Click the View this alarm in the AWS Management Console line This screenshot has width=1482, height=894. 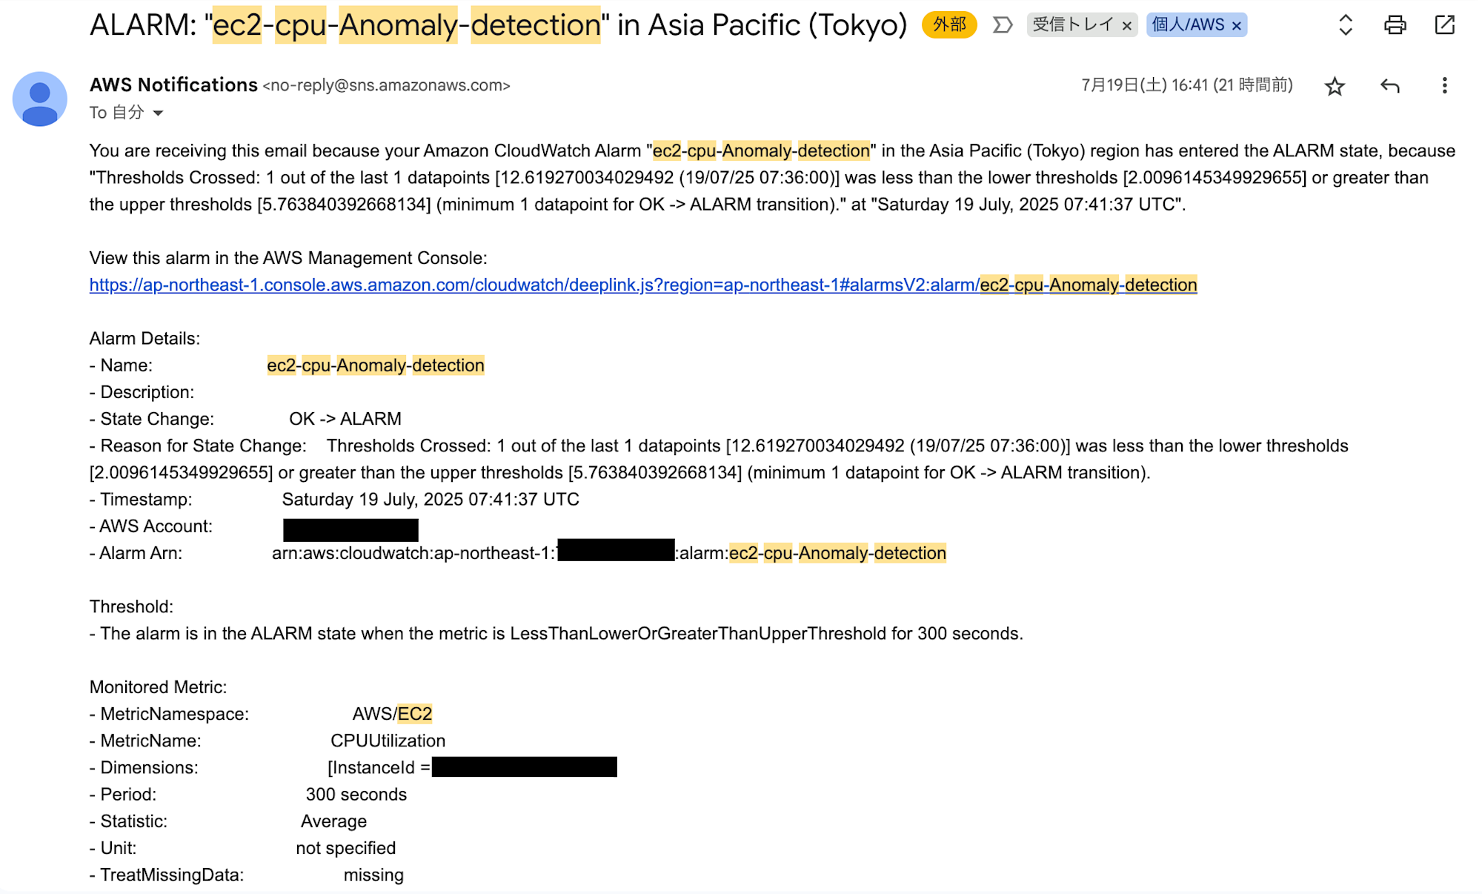tap(288, 258)
